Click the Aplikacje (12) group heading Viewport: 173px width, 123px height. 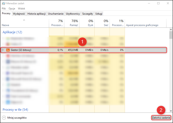(12, 32)
